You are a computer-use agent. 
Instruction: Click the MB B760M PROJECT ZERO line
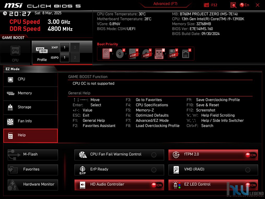tap(205, 14)
